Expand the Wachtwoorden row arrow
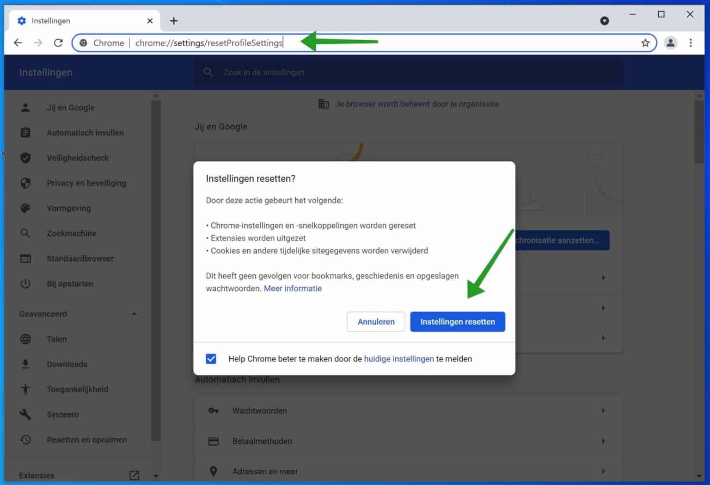Viewport: 710px width, 485px height. point(603,411)
